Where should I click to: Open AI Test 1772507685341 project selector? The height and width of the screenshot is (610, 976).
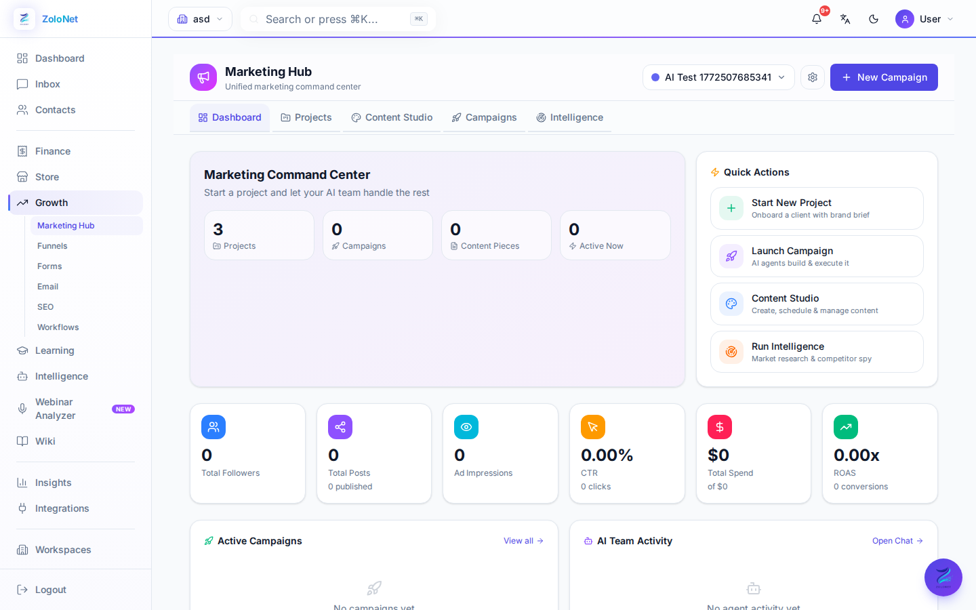coord(718,77)
